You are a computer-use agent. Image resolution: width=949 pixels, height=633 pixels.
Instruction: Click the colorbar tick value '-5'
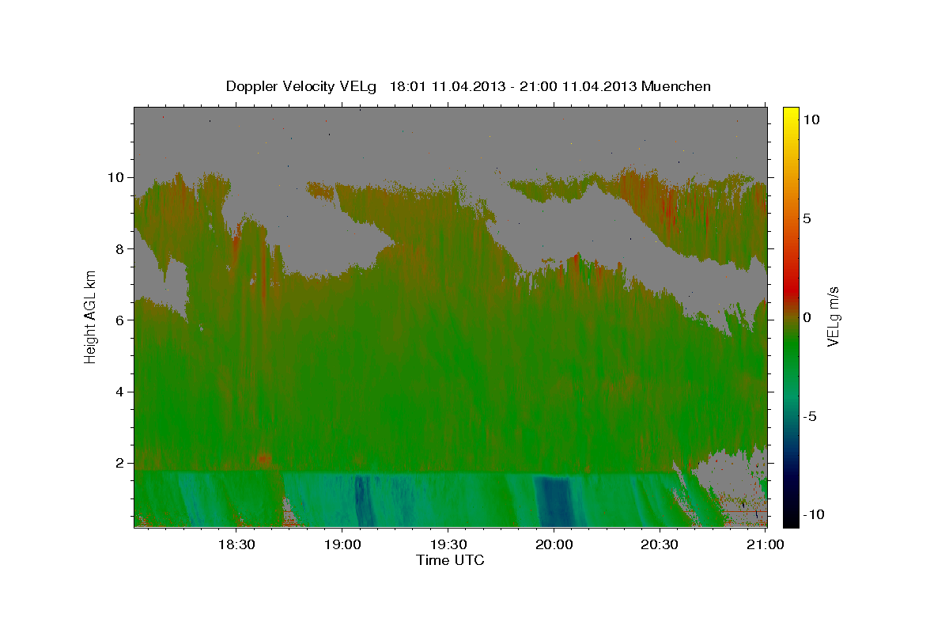[x=809, y=416]
